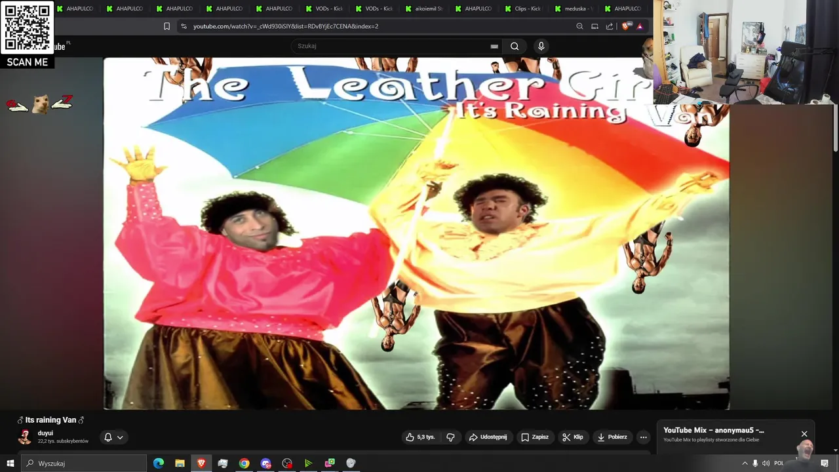
Task: Click the Udostępnij share button
Action: click(488, 437)
